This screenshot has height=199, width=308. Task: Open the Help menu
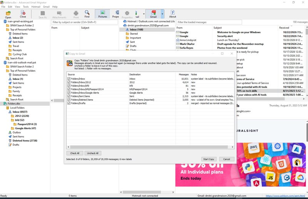pos(55,7)
